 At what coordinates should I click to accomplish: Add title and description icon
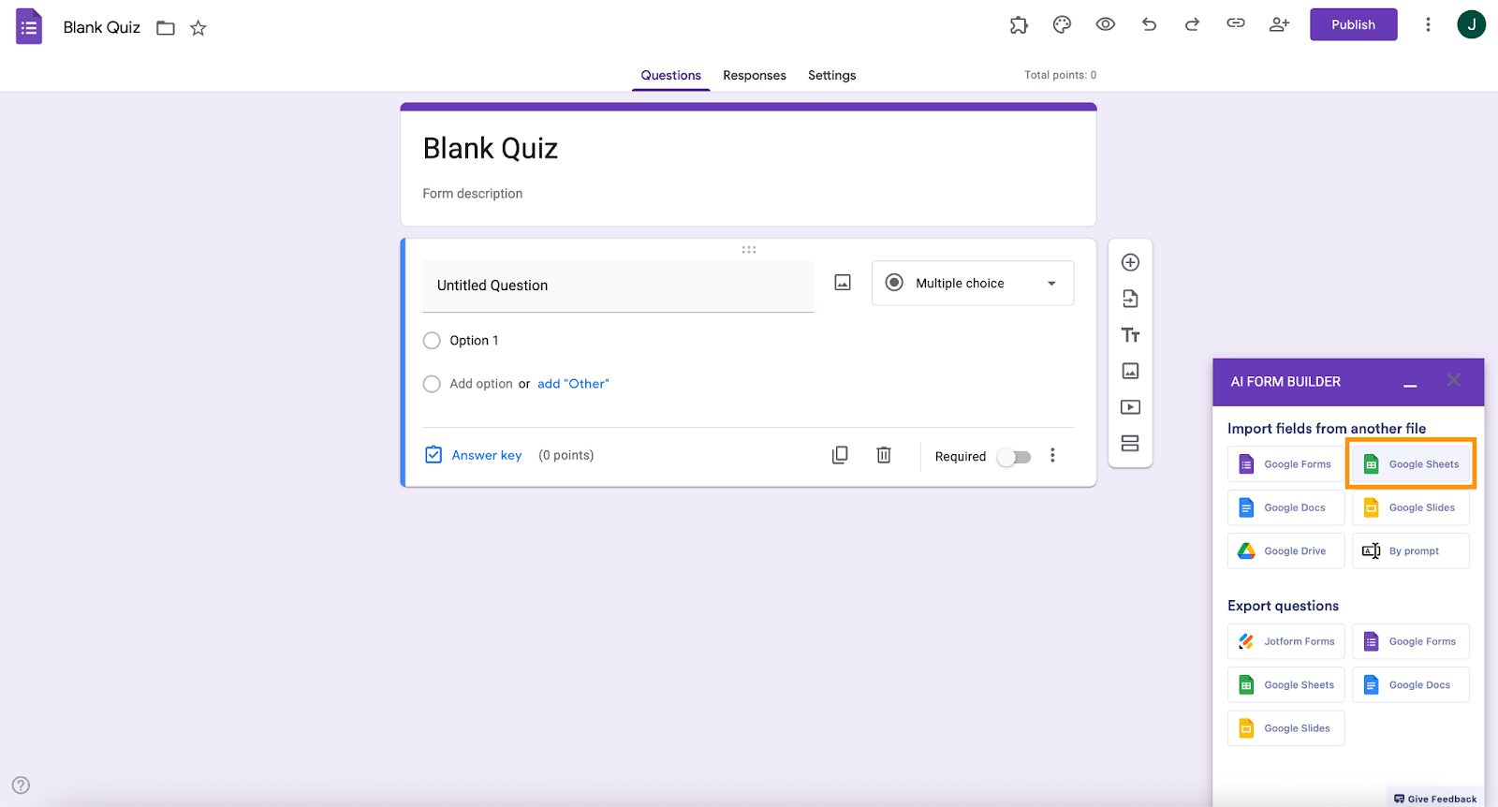point(1130,335)
